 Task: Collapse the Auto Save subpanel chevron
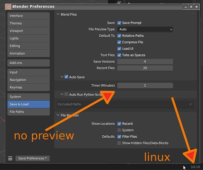(62, 77)
